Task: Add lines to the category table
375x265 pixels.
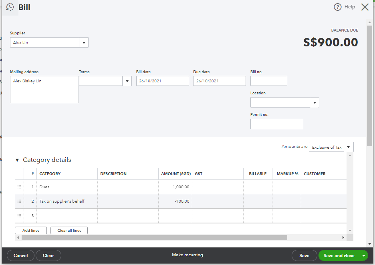Action: (30, 230)
